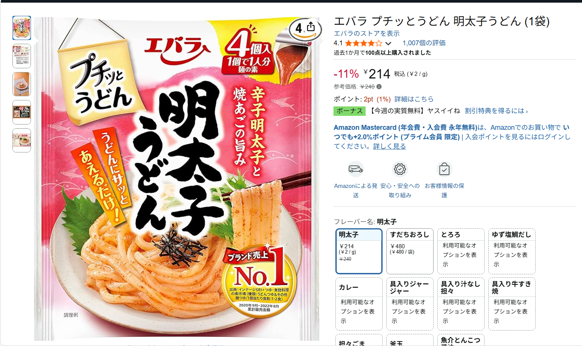Choose the カレー flavor option
This screenshot has height=346, width=582.
[359, 304]
